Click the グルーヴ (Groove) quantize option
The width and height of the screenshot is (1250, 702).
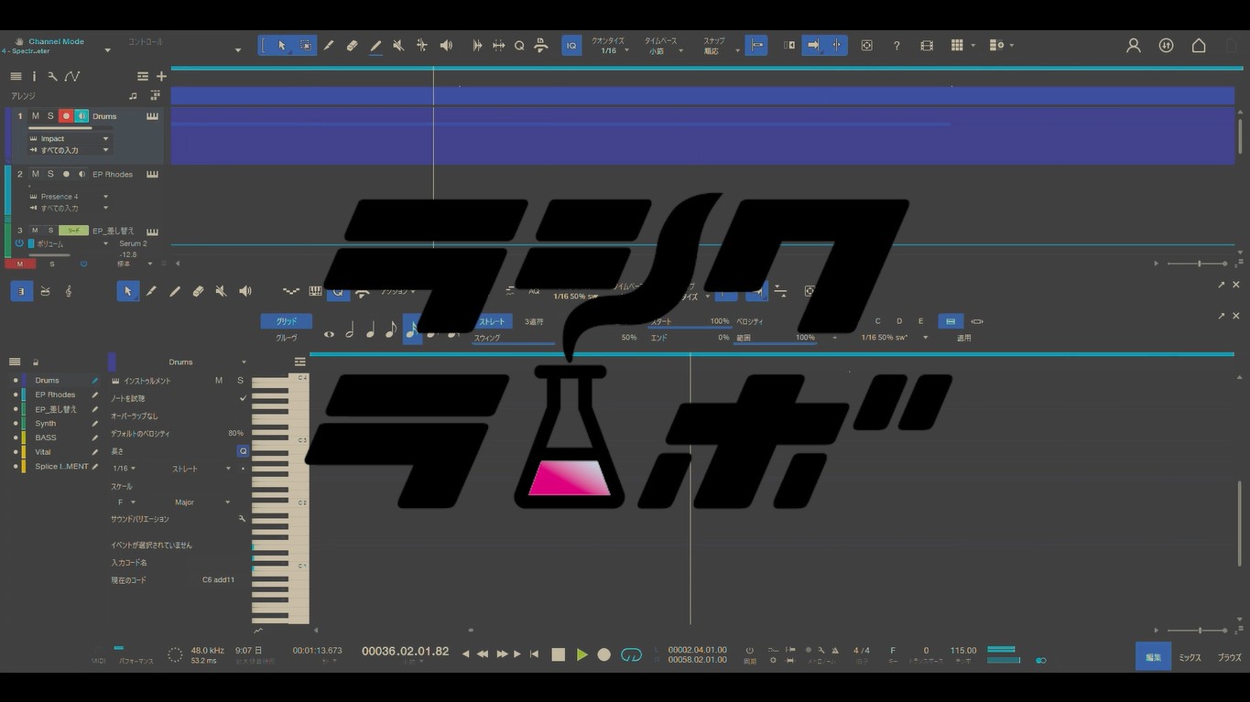click(287, 338)
